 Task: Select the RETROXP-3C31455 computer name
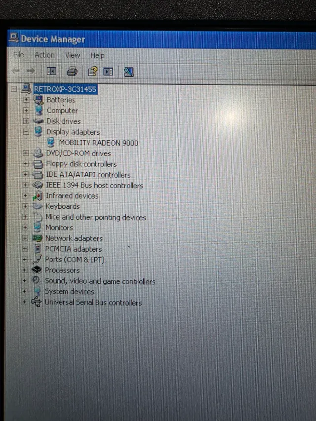click(65, 89)
